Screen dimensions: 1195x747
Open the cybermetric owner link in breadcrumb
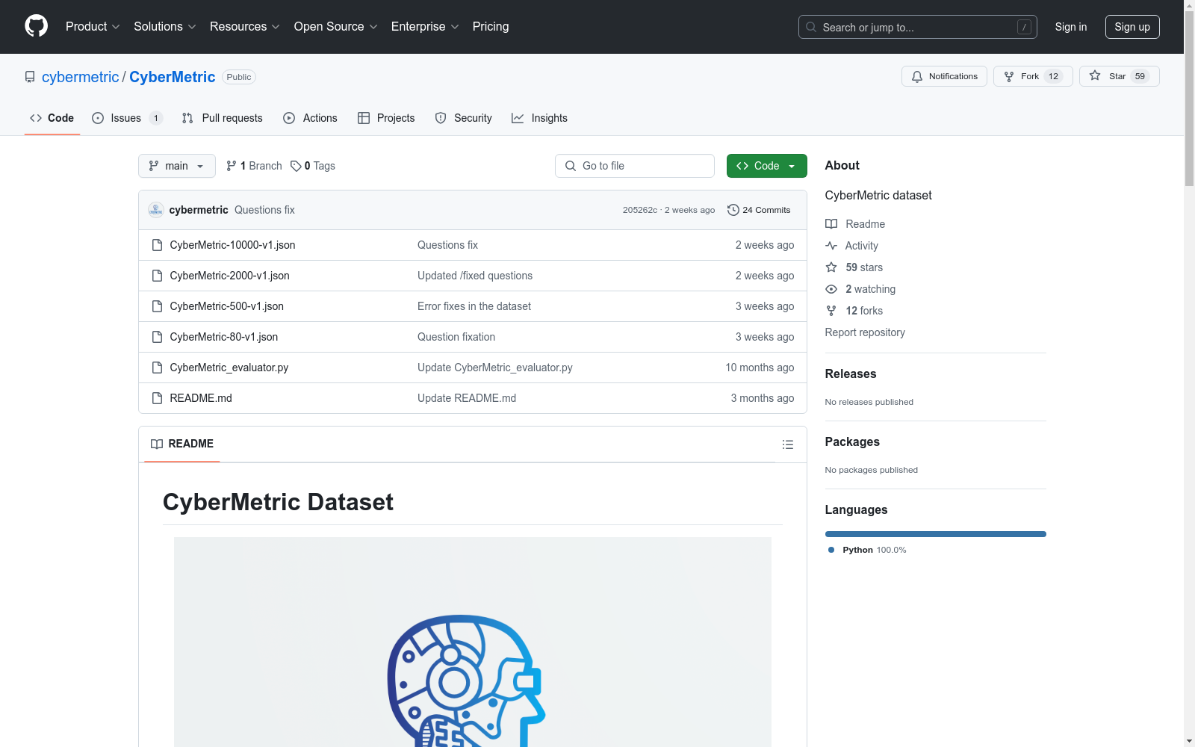click(x=80, y=77)
